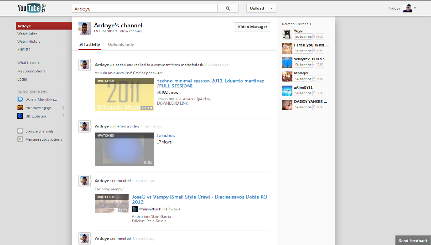Open the Upload dropdown arrow

271,8
